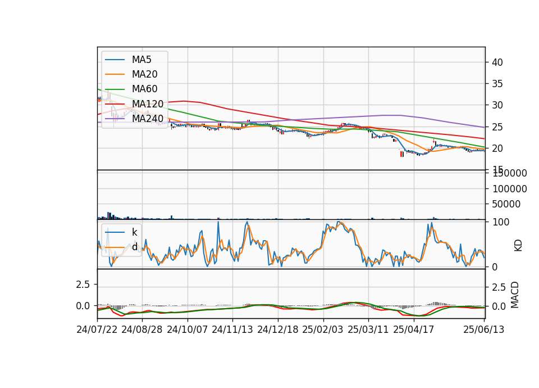Click the price axis value 20

[x=497, y=148]
